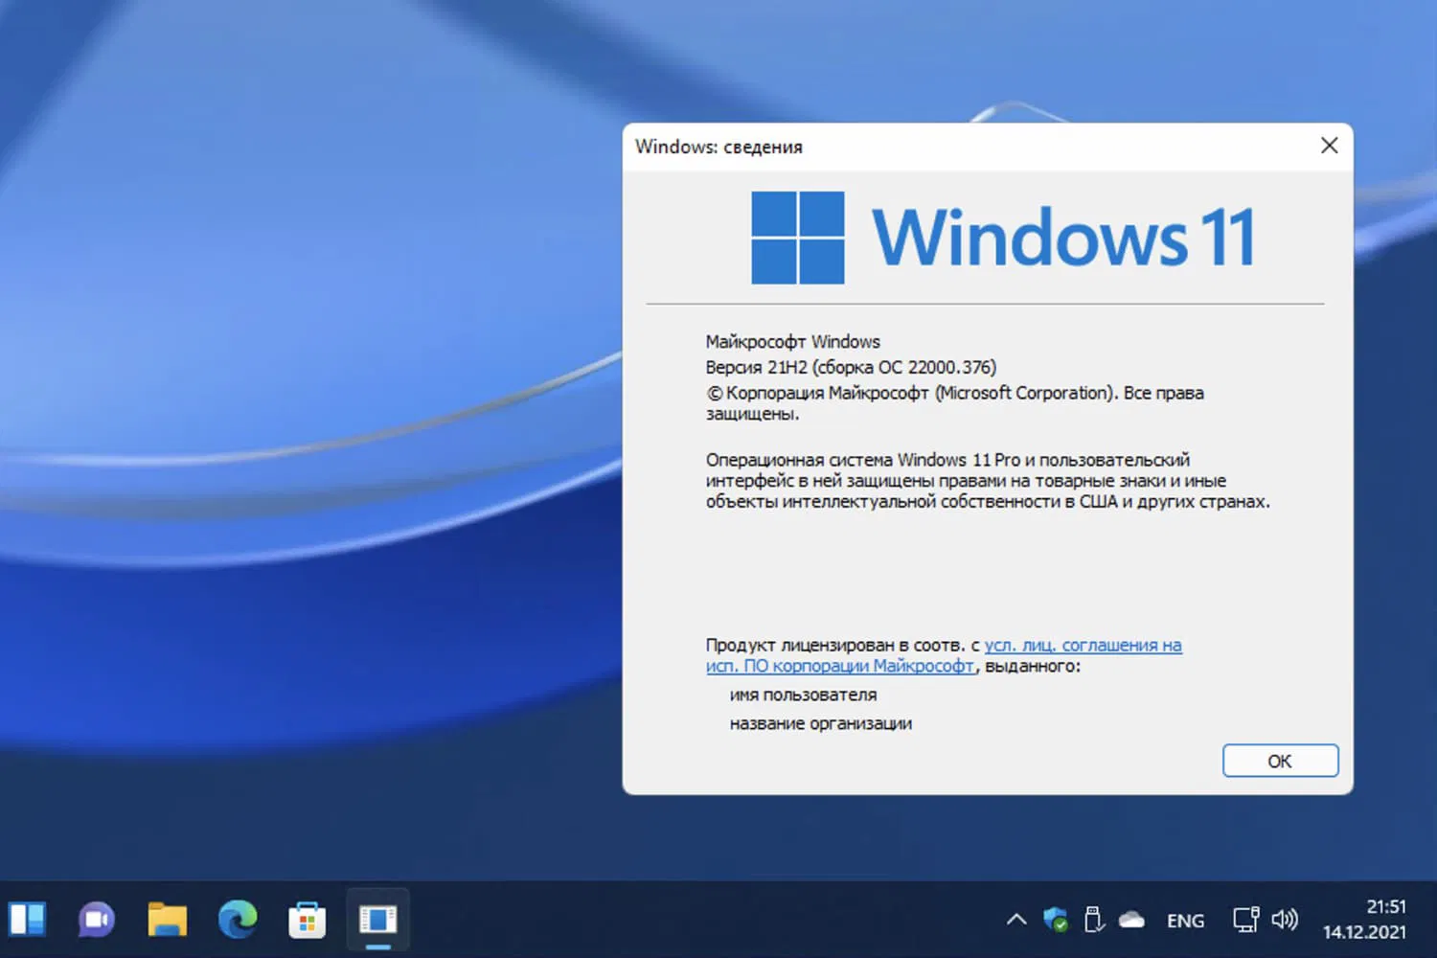Open OneDrive via the cloud tray icon
The image size is (1437, 958).
pyautogui.click(x=1131, y=919)
